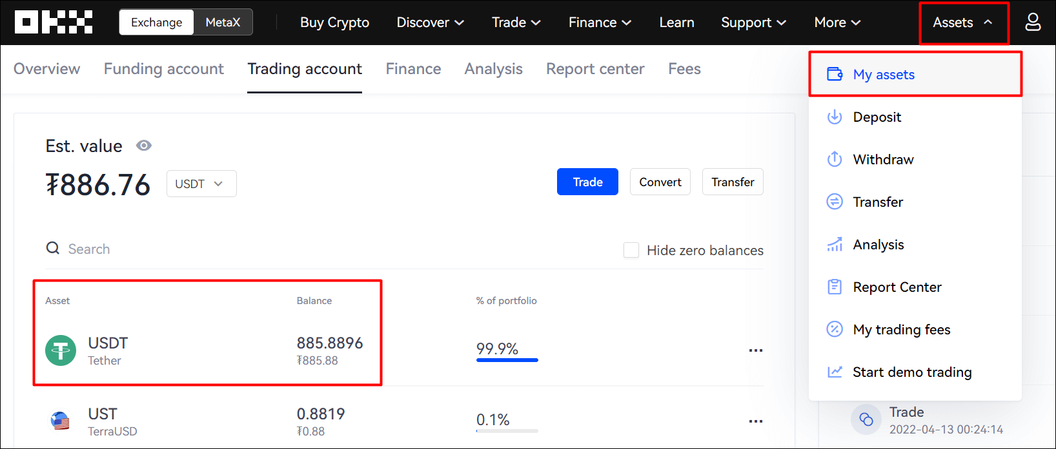
Task: Open the Analysis sub-tab
Action: (494, 69)
